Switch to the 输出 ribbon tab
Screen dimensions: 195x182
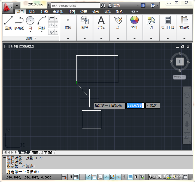[95, 12]
